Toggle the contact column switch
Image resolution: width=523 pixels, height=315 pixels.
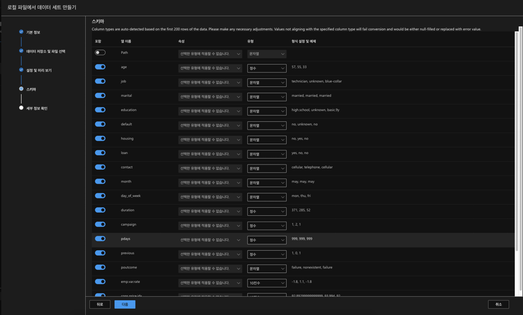100,167
